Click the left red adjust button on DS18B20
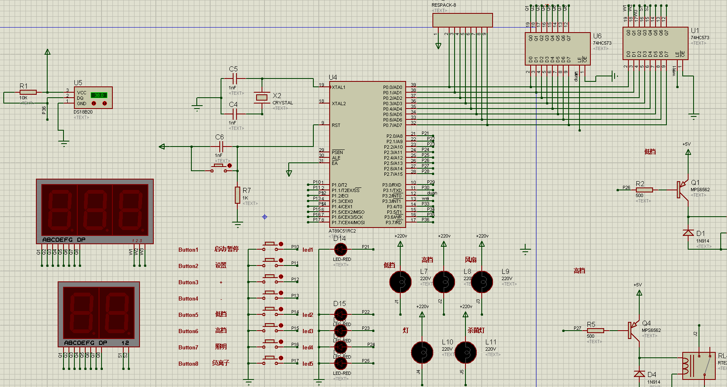 tap(94, 103)
